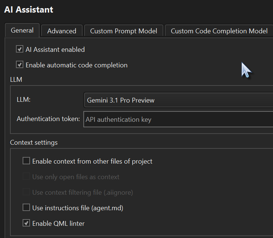
Task: Go to Custom Prompt Model tab
Action: (x=123, y=31)
